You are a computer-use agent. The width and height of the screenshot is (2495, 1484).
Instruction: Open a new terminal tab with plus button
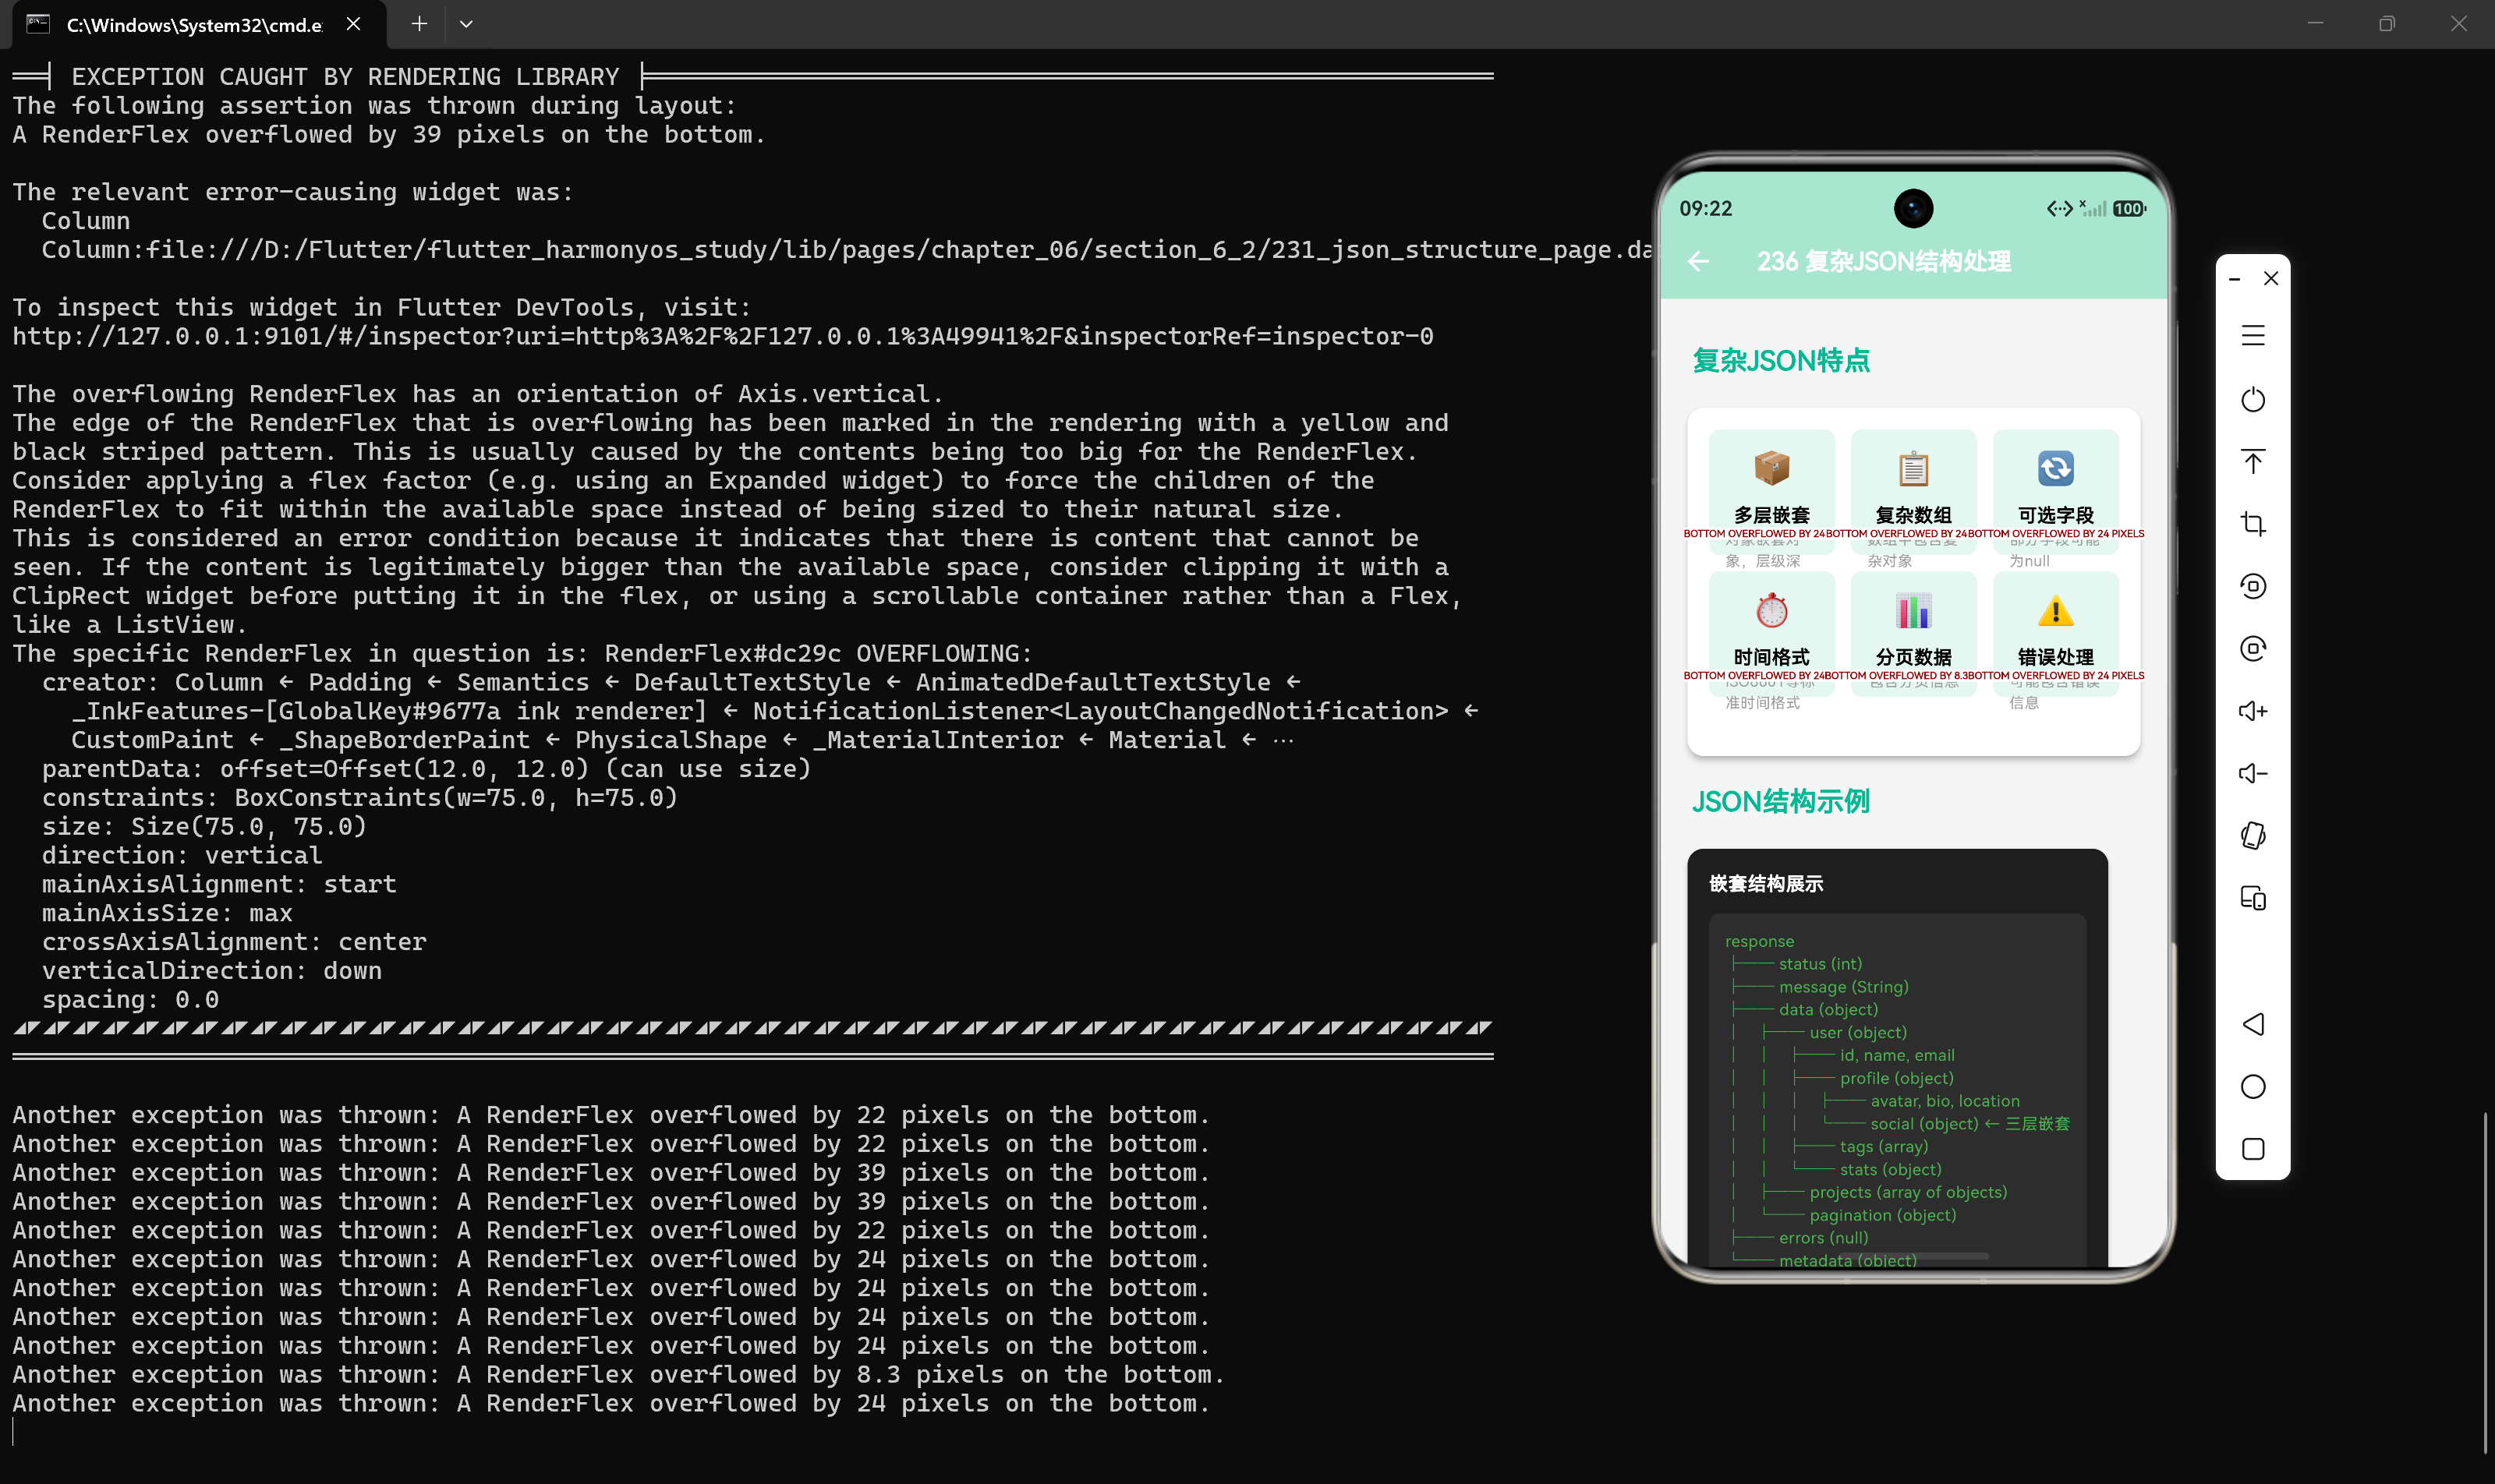[x=419, y=24]
